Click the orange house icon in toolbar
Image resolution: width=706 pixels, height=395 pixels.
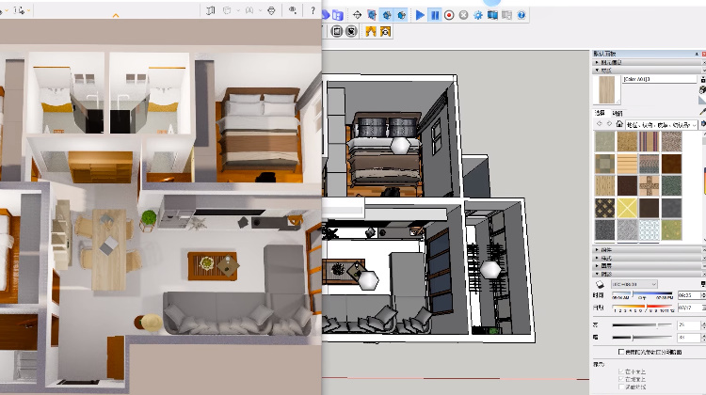pyautogui.click(x=370, y=31)
